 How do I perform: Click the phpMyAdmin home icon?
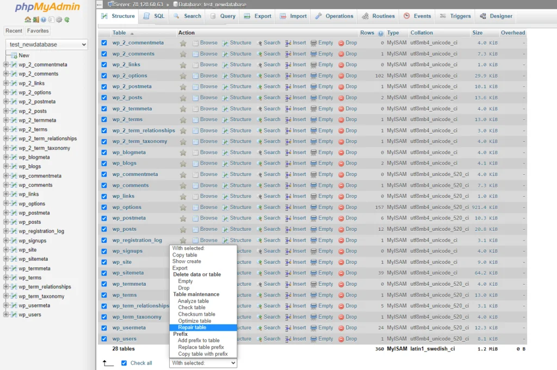(28, 20)
